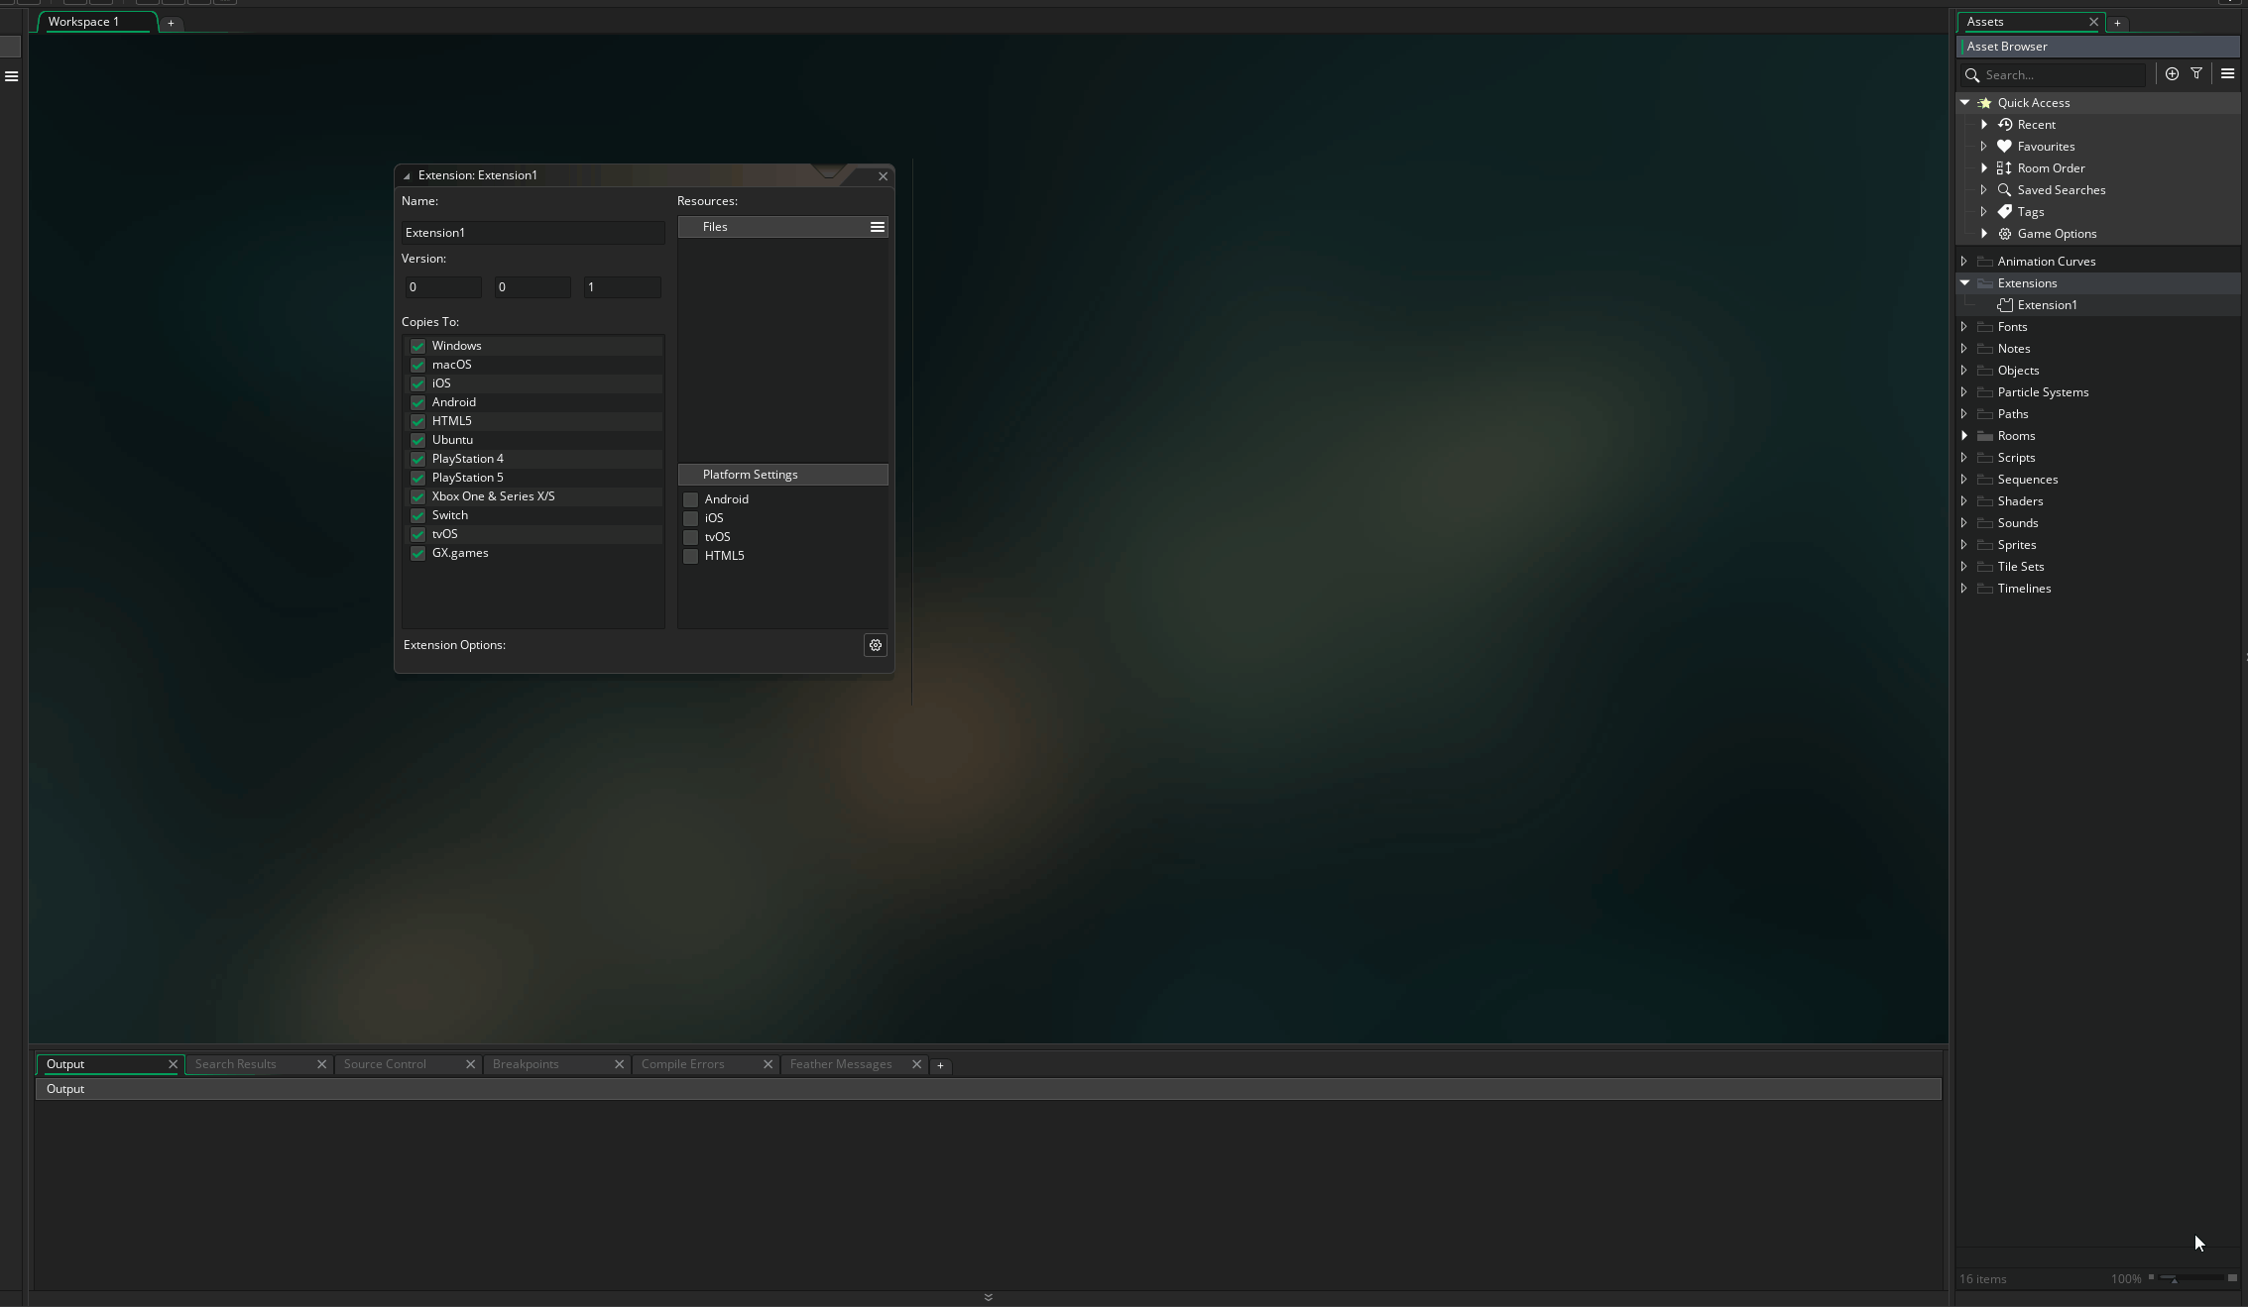Click the Platform Settings header
This screenshot has height=1307, width=2248.
(750, 474)
